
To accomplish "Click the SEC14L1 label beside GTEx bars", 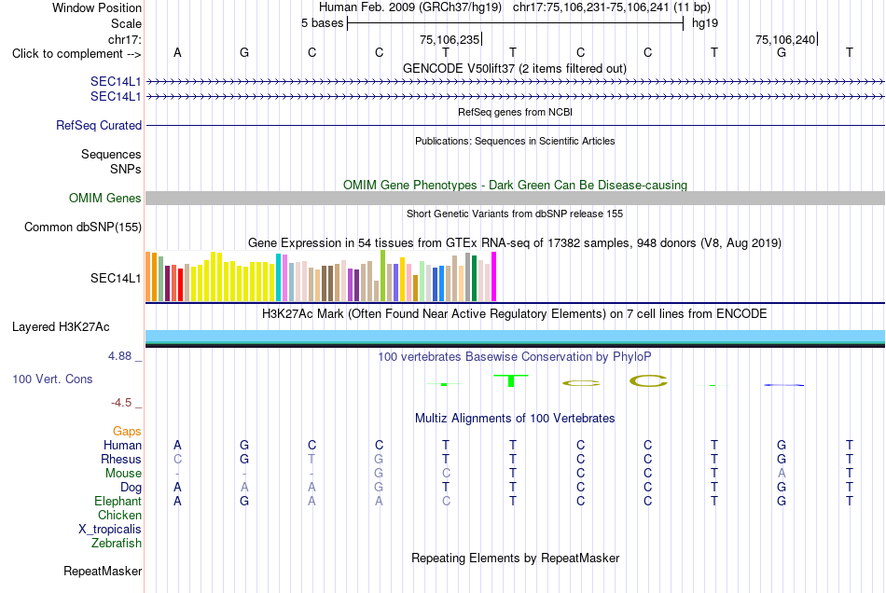I will tap(116, 278).
